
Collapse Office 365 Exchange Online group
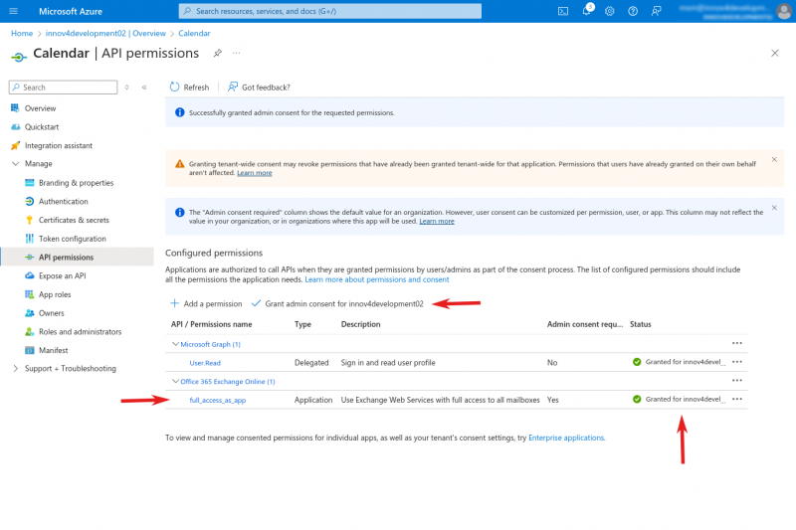click(175, 382)
